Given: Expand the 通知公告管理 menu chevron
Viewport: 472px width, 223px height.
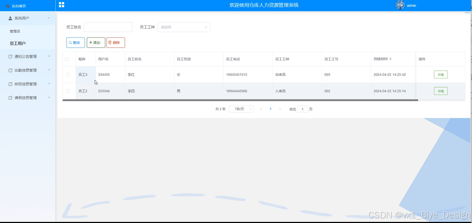Looking at the screenshot, I should [x=49, y=57].
